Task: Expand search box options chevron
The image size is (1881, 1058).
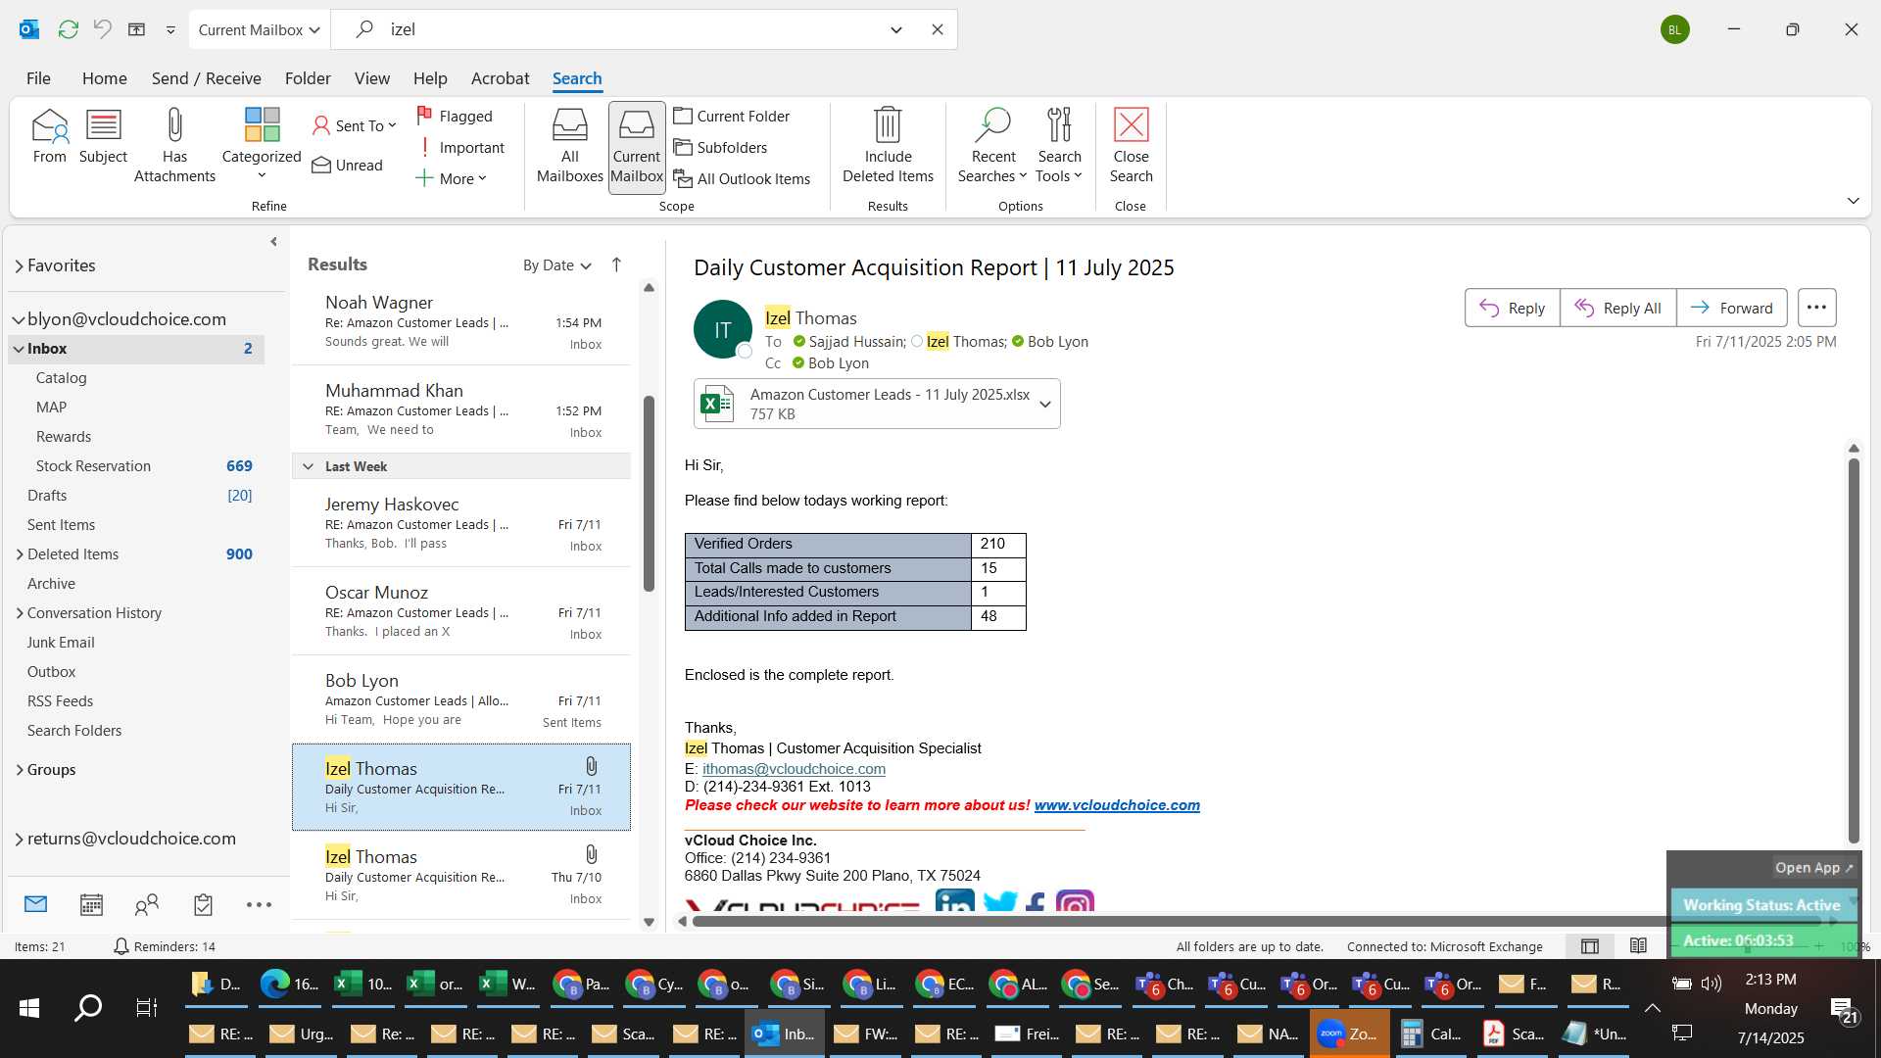Action: (x=896, y=29)
